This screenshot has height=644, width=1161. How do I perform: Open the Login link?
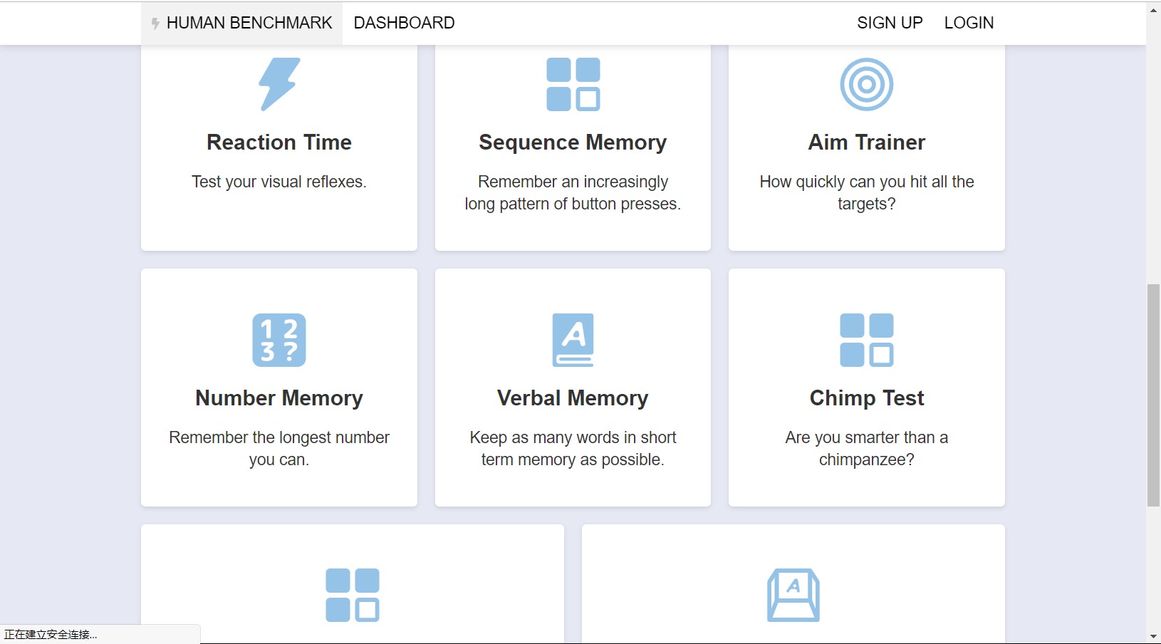(x=969, y=23)
